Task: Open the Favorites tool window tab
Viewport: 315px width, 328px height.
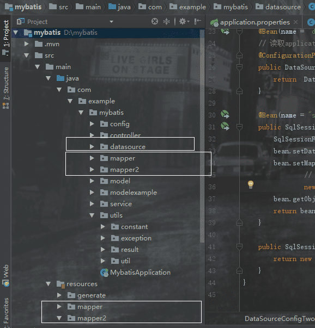Action: pos(5,312)
